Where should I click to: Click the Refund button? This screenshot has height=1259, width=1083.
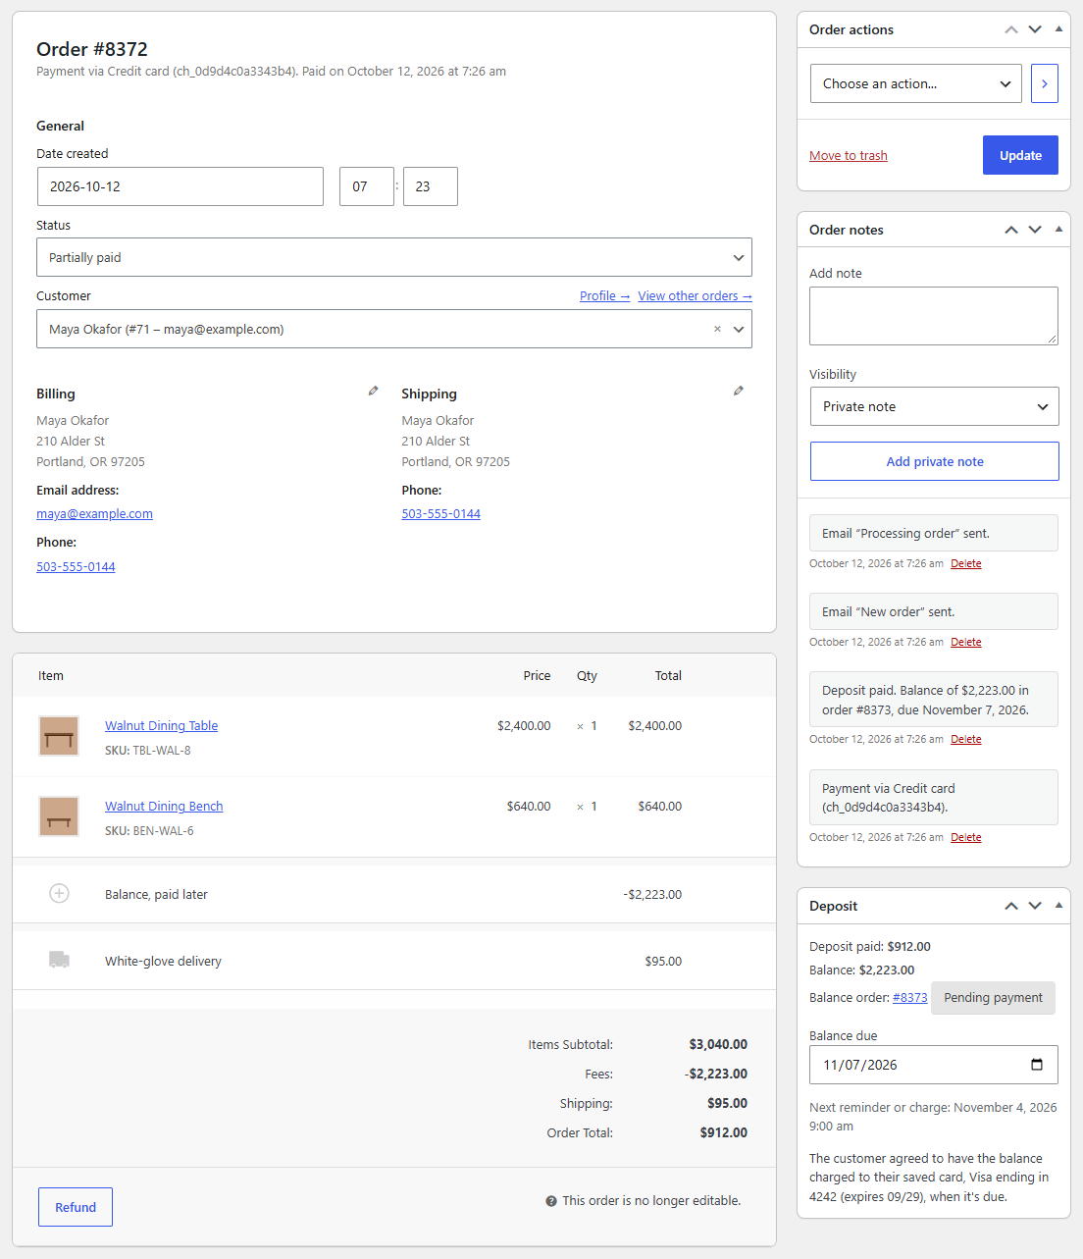point(76,1207)
